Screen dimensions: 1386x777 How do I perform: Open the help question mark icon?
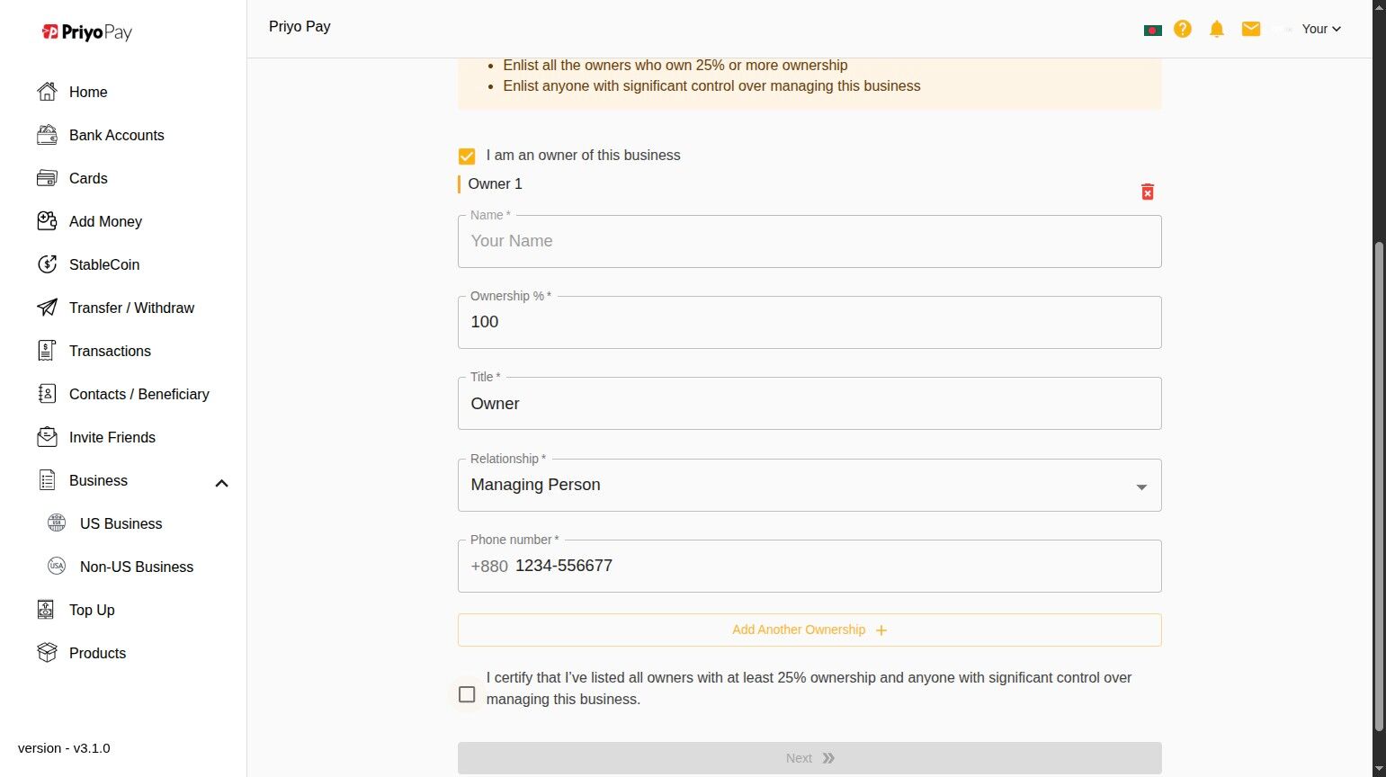pos(1183,29)
